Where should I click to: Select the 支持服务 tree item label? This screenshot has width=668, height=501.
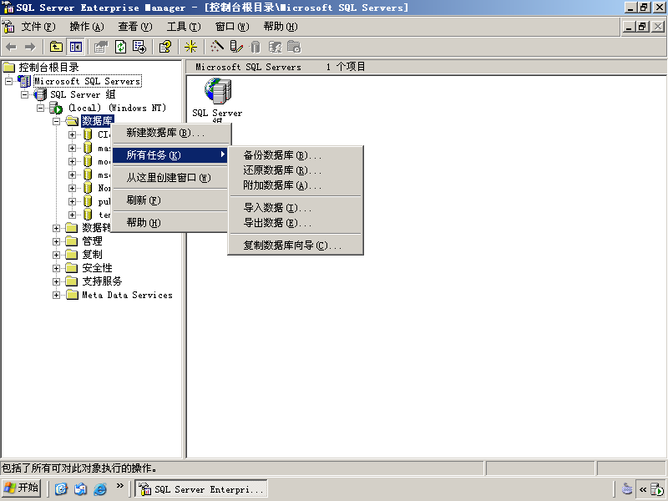(102, 281)
